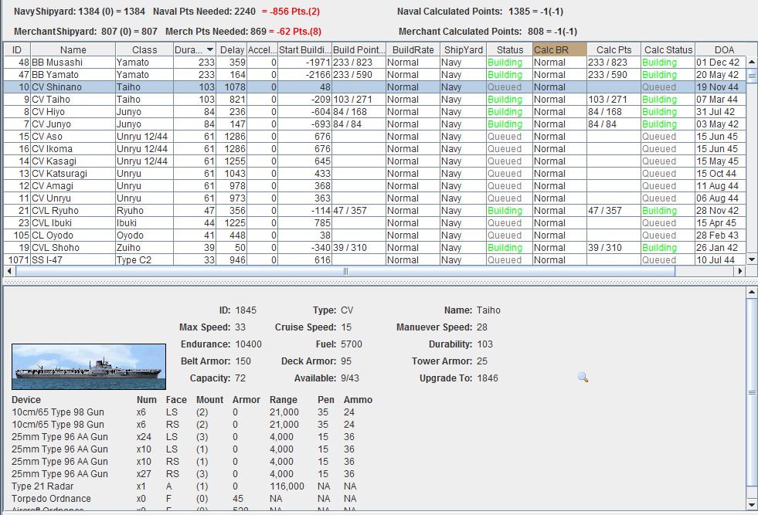Click the Calc Status column header
The width and height of the screenshot is (758, 515).
click(x=668, y=49)
